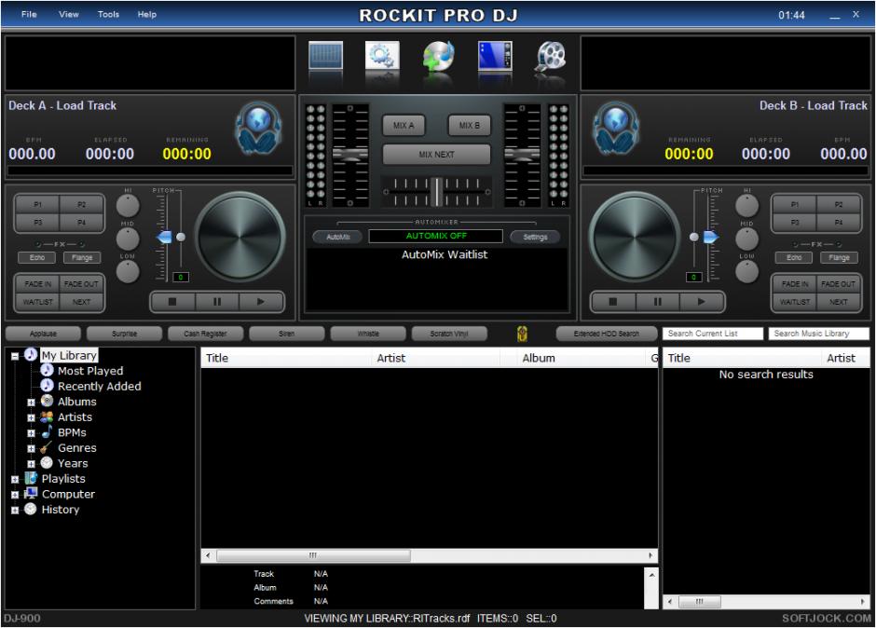Click the MIX B button
This screenshot has width=876, height=628.
[470, 125]
